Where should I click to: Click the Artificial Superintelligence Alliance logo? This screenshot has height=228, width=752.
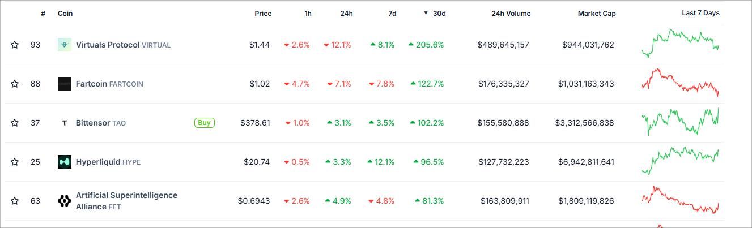pyautogui.click(x=65, y=201)
